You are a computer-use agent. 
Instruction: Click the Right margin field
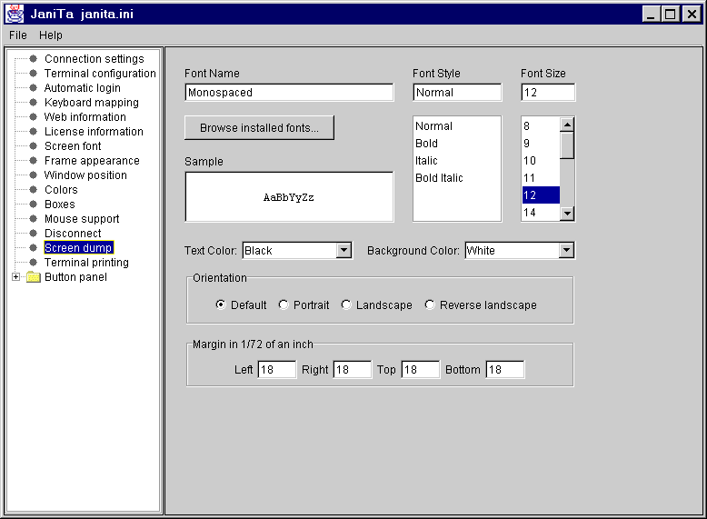tap(353, 370)
